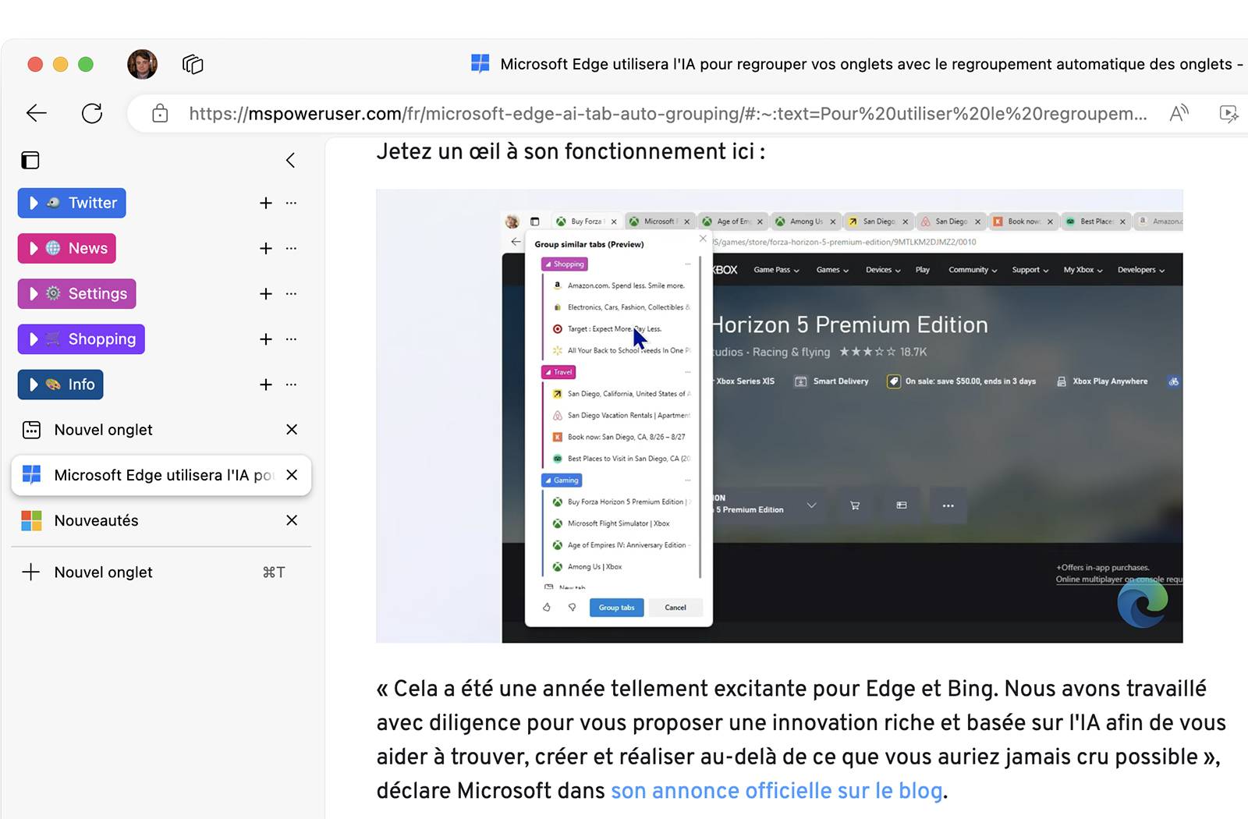The height and width of the screenshot is (819, 1248).
Task: Open the split screen icon in the toolbar
Action: point(1229,114)
